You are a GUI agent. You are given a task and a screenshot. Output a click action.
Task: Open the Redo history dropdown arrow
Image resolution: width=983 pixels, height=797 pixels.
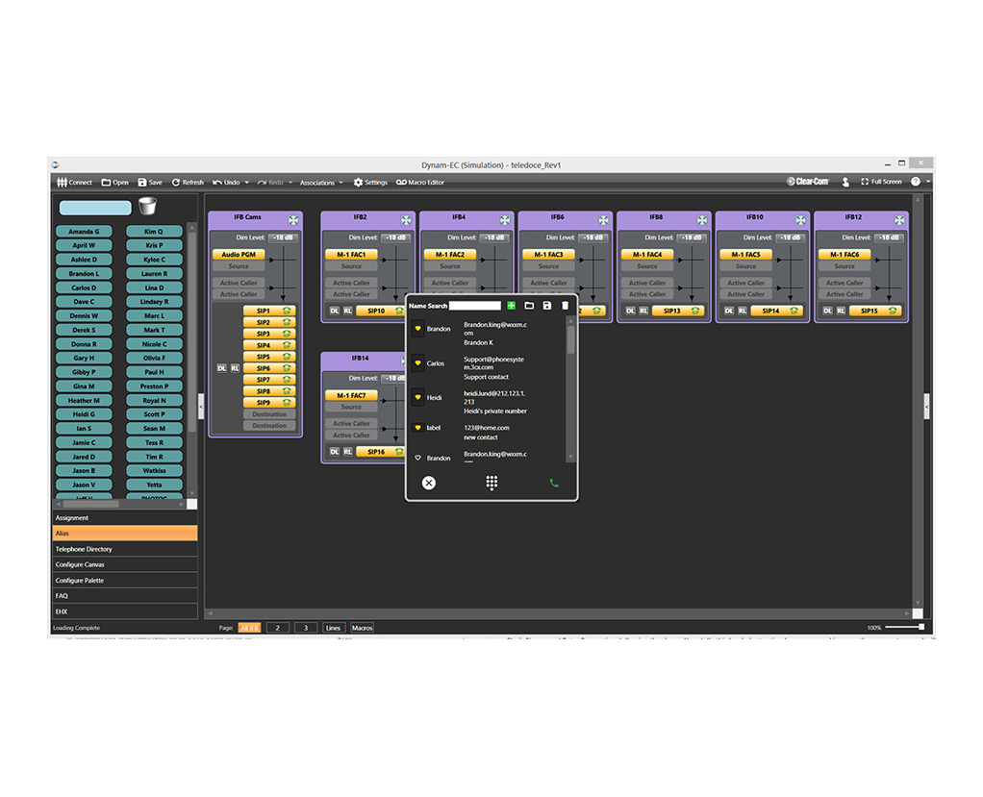pos(290,183)
